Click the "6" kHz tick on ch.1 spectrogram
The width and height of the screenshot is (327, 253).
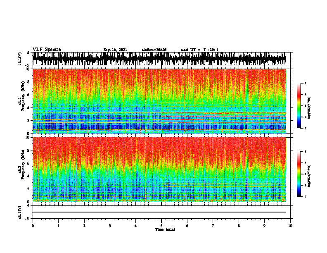pos(28,95)
